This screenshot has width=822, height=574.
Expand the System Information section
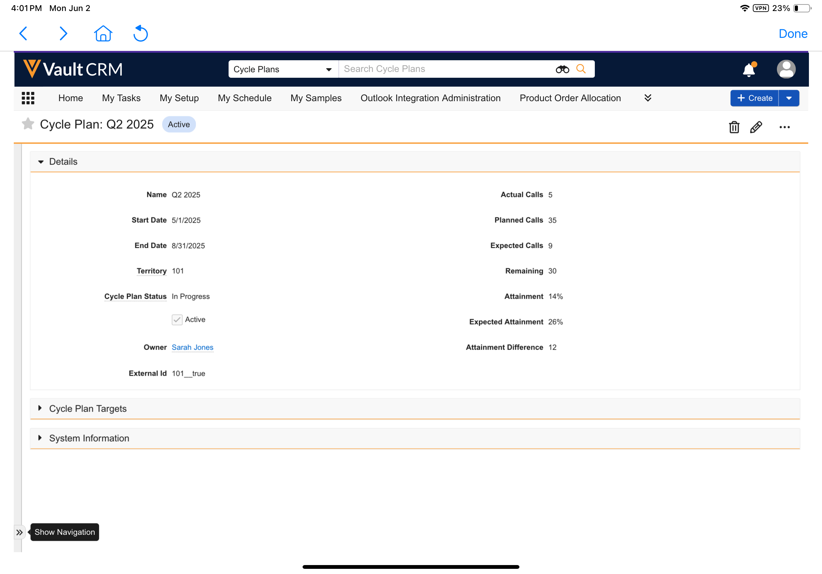tap(89, 438)
